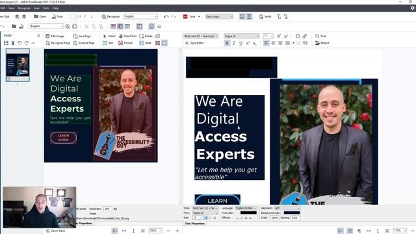
Task: Click the save icon in Pages panel
Action: click(6, 43)
